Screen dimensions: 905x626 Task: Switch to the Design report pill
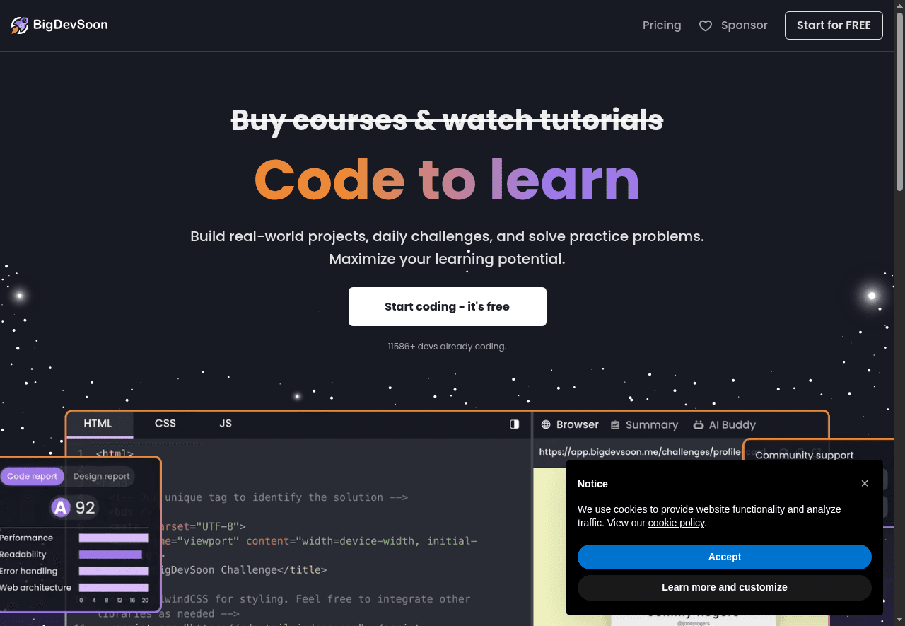(x=102, y=476)
